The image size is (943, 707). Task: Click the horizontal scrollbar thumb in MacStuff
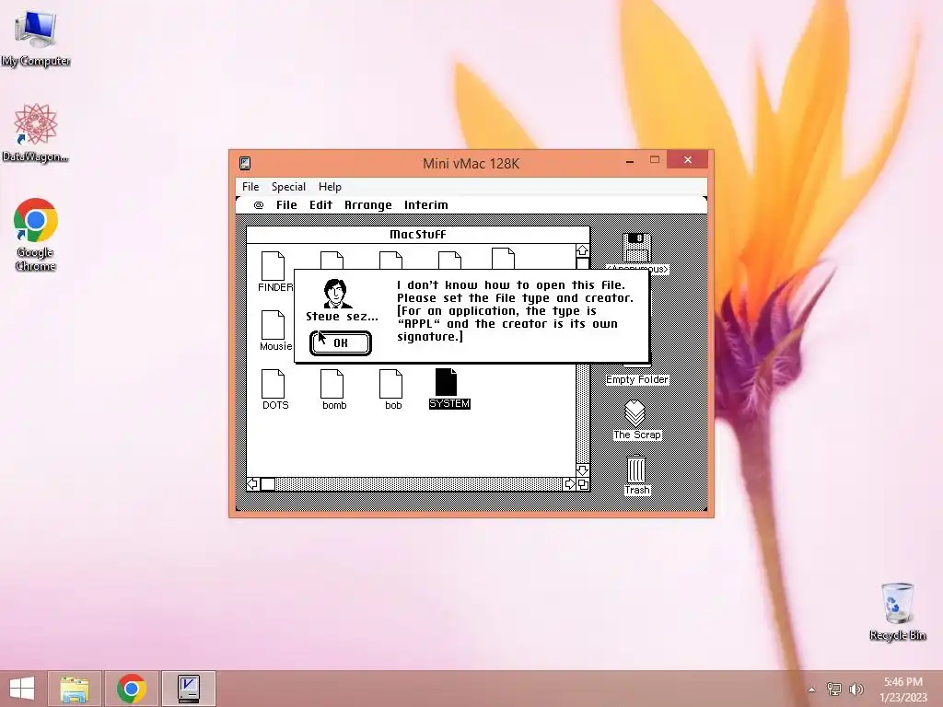click(x=268, y=484)
